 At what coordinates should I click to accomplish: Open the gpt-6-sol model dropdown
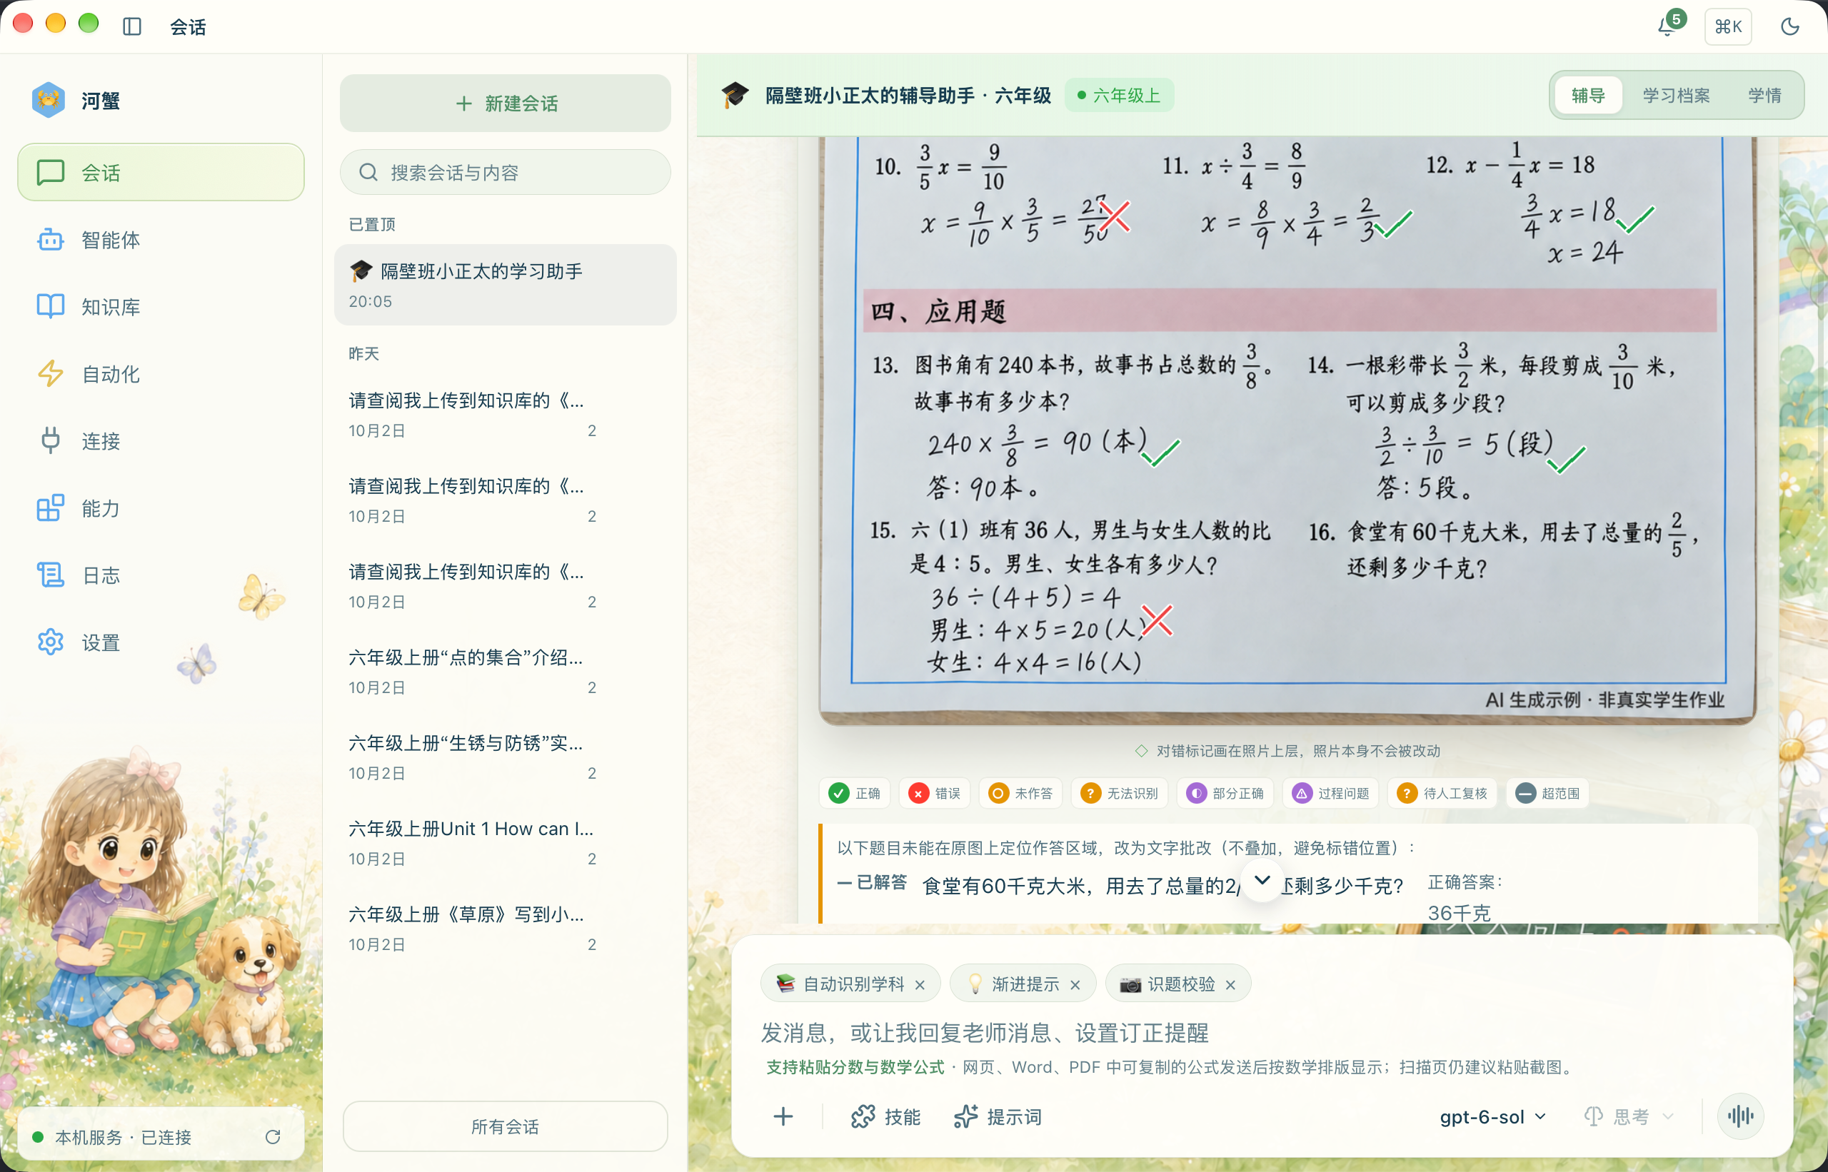[x=1492, y=1116]
